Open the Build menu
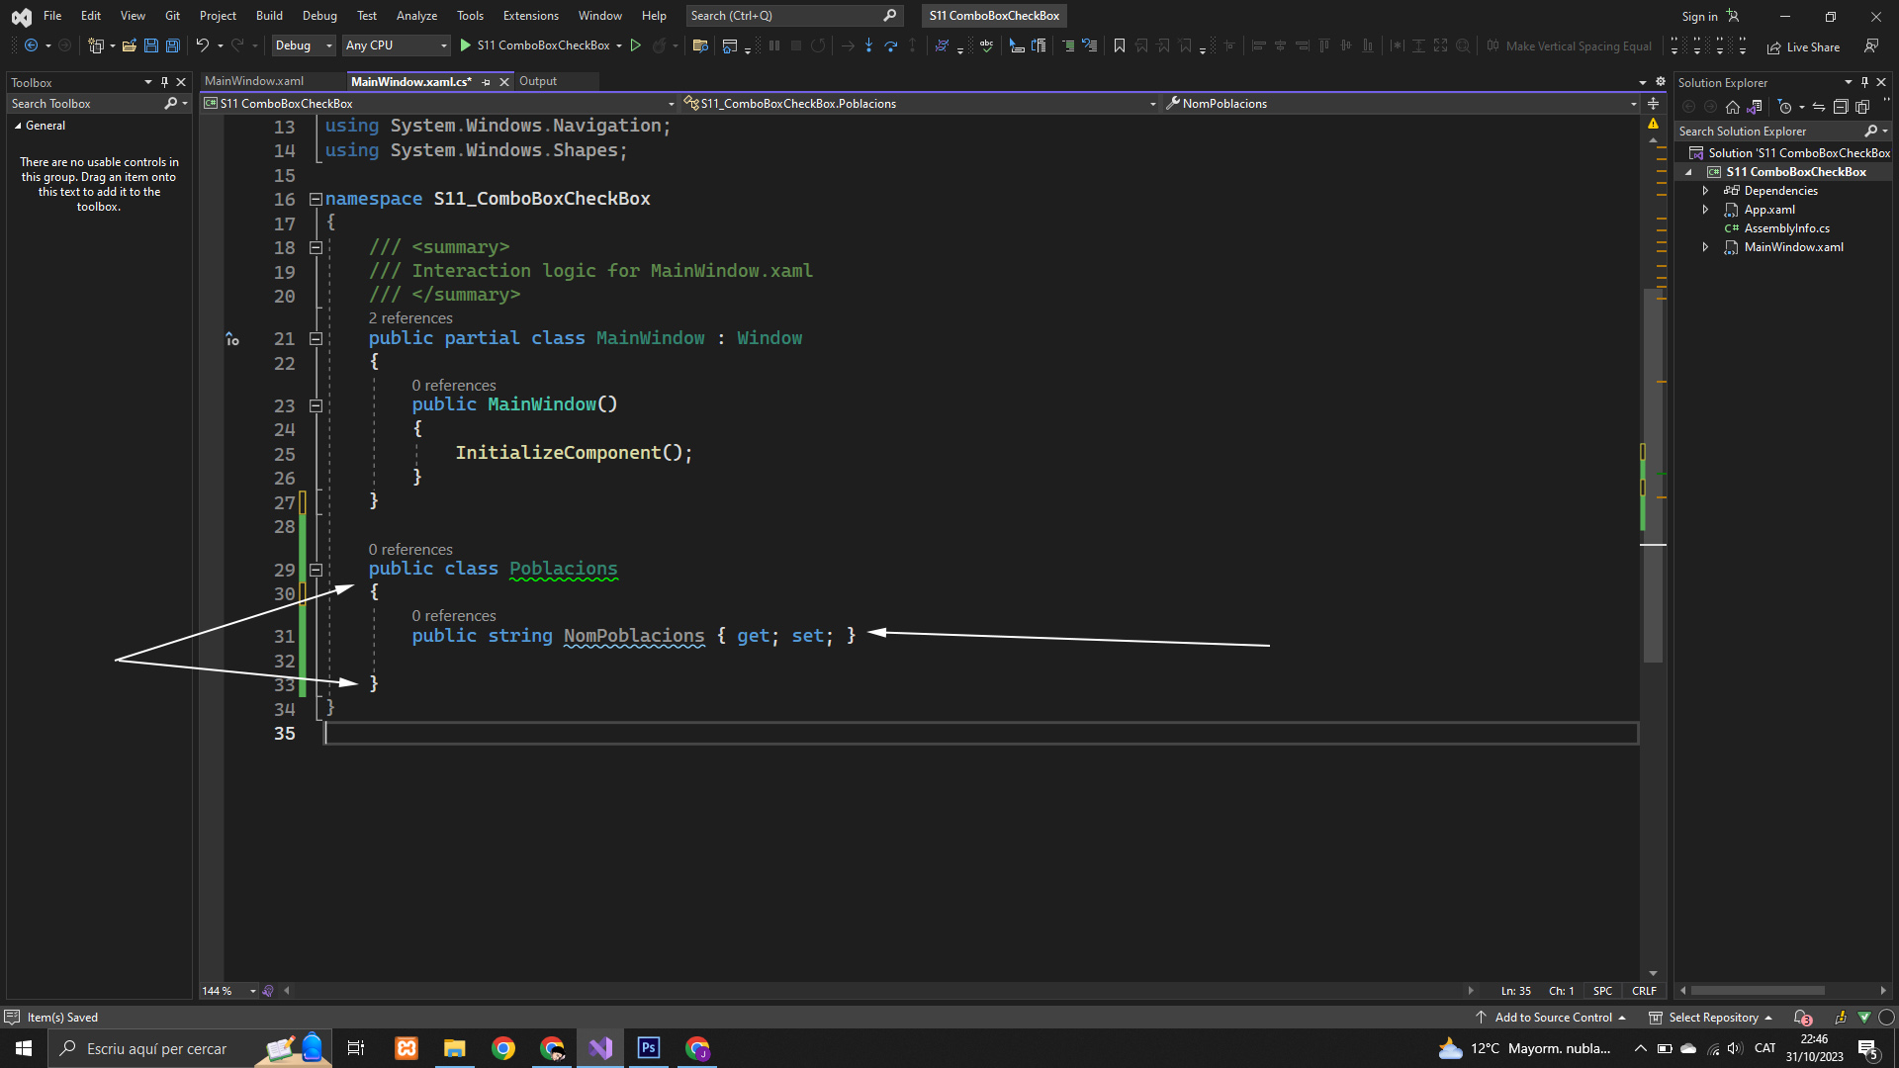The width and height of the screenshot is (1899, 1068). tap(269, 16)
